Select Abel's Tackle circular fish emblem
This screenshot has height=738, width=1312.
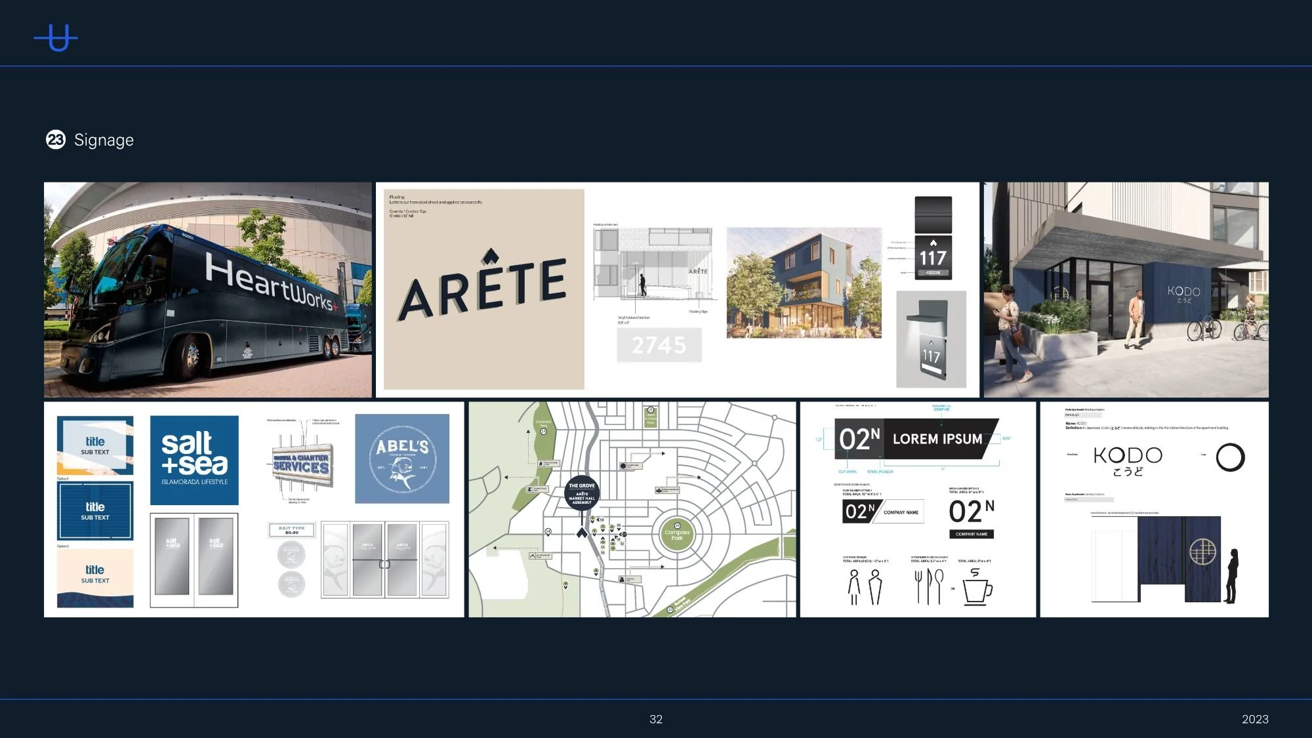click(402, 459)
